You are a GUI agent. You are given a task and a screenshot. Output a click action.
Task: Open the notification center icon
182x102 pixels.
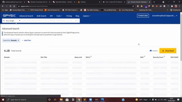pos(178,100)
